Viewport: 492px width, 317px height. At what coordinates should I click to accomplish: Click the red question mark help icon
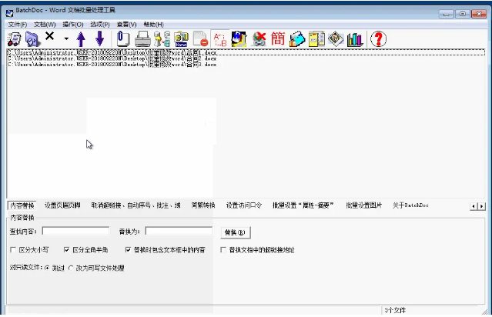(378, 39)
